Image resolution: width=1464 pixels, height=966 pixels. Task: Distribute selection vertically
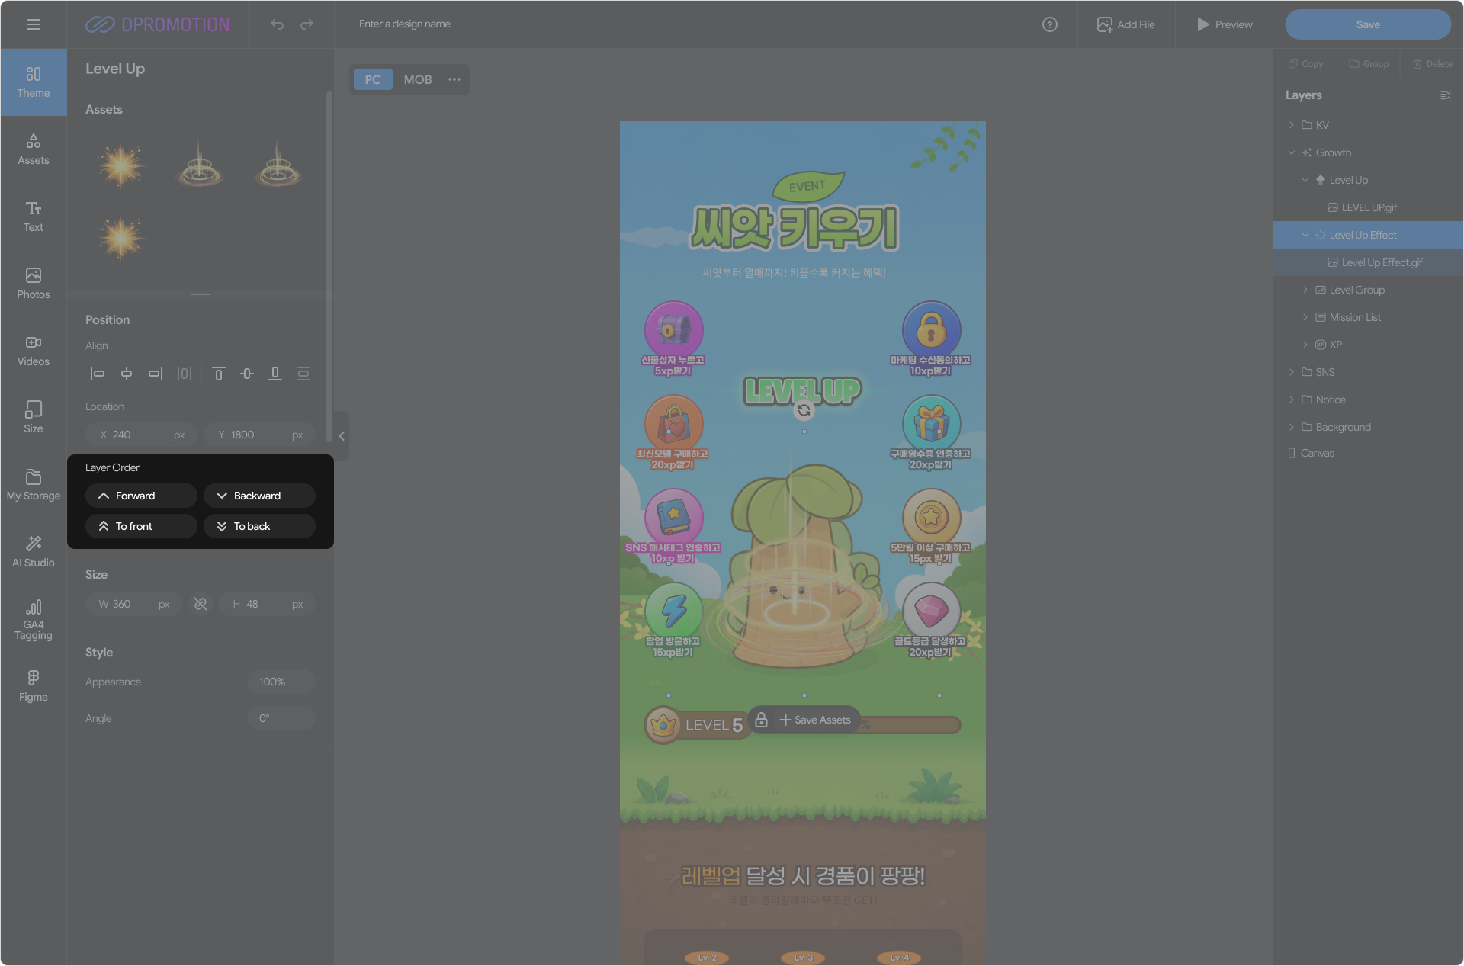[x=303, y=374]
